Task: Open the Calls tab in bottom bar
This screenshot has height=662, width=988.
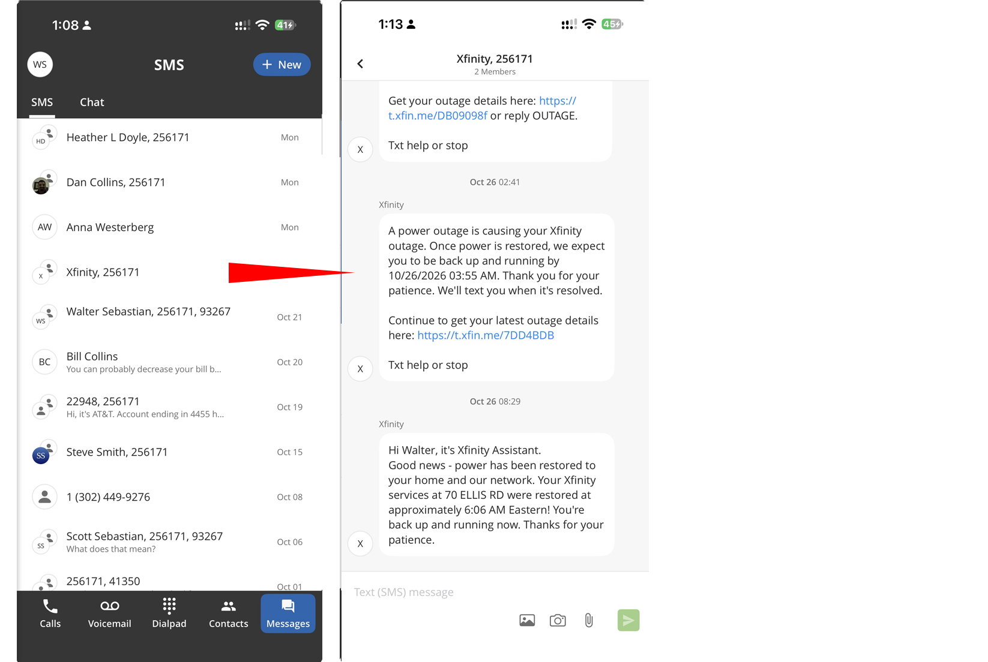Action: 50,613
